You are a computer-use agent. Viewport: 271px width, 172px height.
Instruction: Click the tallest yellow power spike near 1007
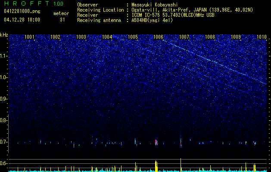(x=181, y=165)
